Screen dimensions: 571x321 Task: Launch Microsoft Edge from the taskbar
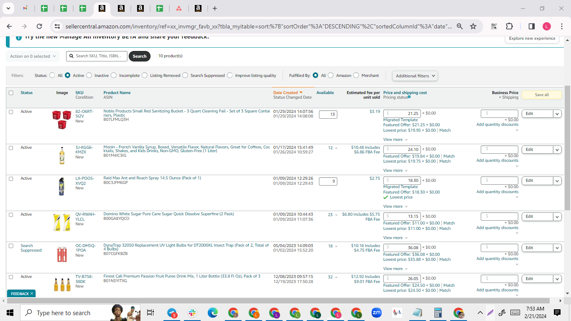point(213,313)
